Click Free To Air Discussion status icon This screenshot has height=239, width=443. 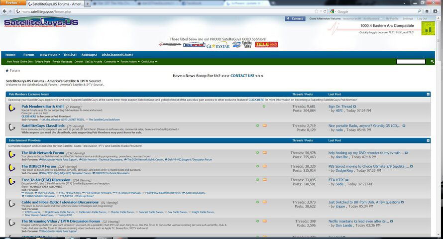11,181
